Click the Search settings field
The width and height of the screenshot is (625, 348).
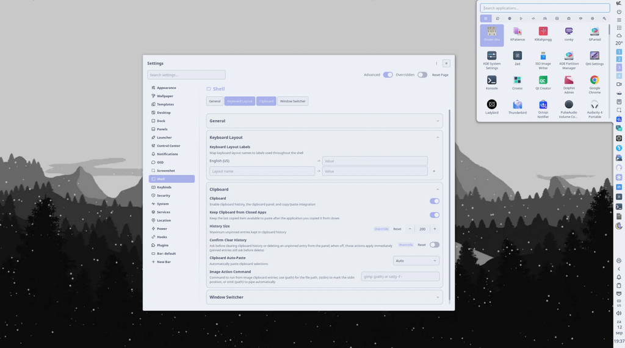[186, 75]
